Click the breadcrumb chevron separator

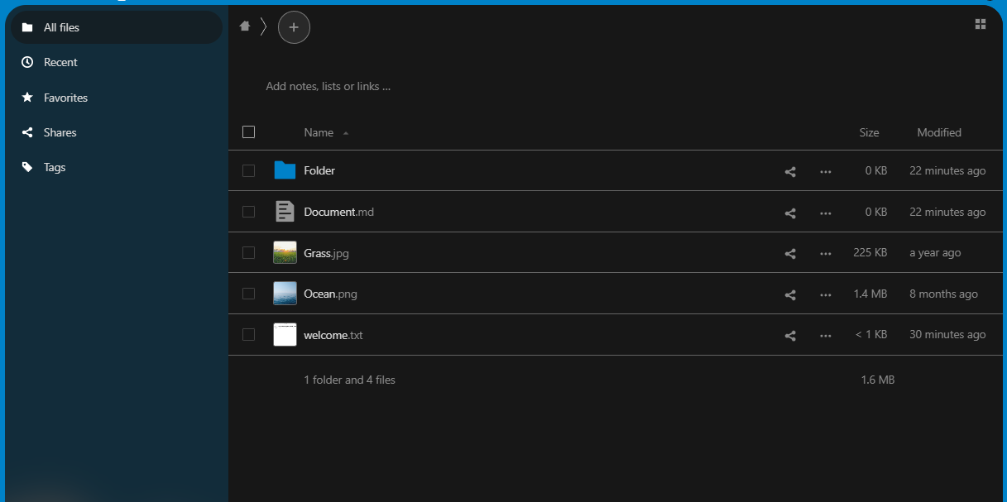click(x=263, y=26)
